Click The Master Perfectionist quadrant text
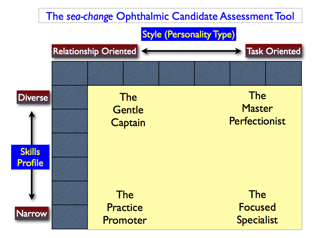The height and width of the screenshot is (238, 317). [x=257, y=108]
